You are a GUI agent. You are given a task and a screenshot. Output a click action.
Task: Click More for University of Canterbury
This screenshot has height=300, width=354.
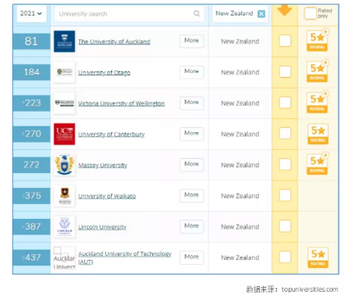[x=191, y=134]
